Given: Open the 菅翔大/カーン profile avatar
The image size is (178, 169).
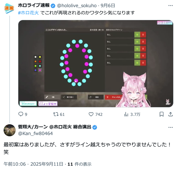Looking at the screenshot, I should tap(10, 130).
